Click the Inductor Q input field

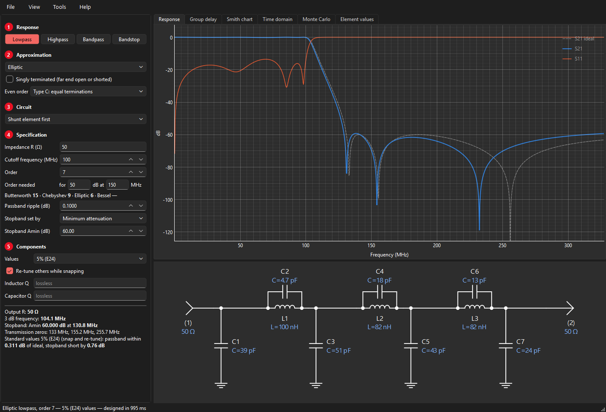[90, 283]
